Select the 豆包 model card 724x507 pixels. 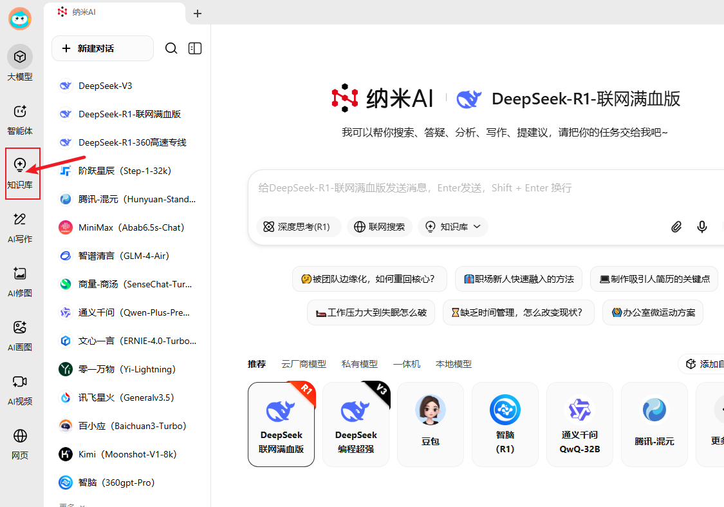pos(431,425)
